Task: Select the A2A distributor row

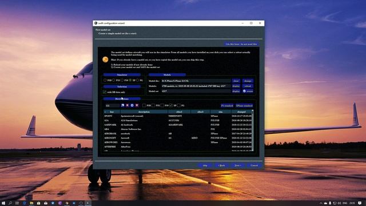Action: pos(177,121)
